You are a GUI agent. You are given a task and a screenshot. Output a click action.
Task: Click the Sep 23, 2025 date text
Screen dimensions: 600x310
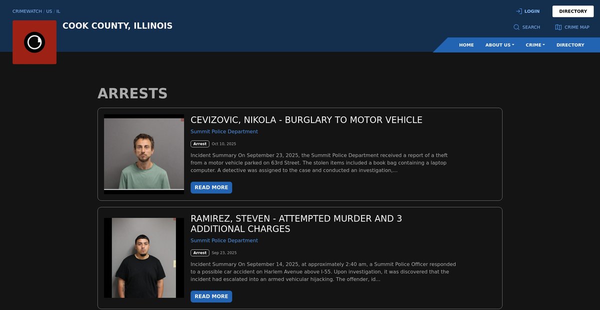(x=224, y=253)
